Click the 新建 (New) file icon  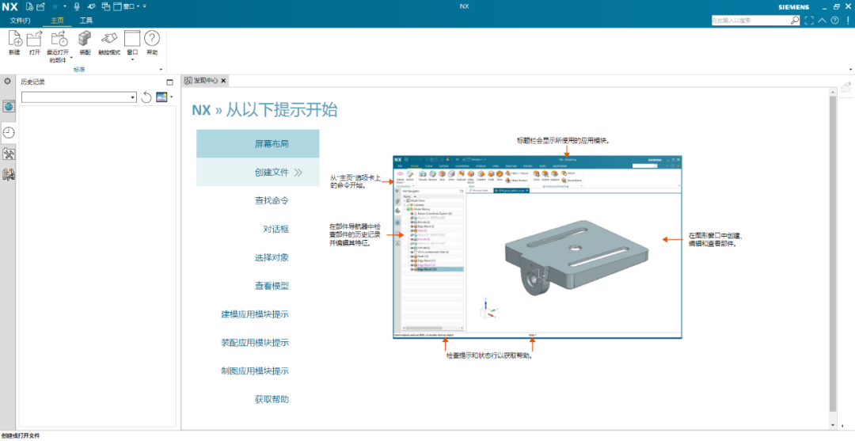[x=14, y=39]
